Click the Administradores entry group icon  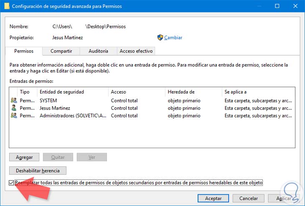pos(14,116)
